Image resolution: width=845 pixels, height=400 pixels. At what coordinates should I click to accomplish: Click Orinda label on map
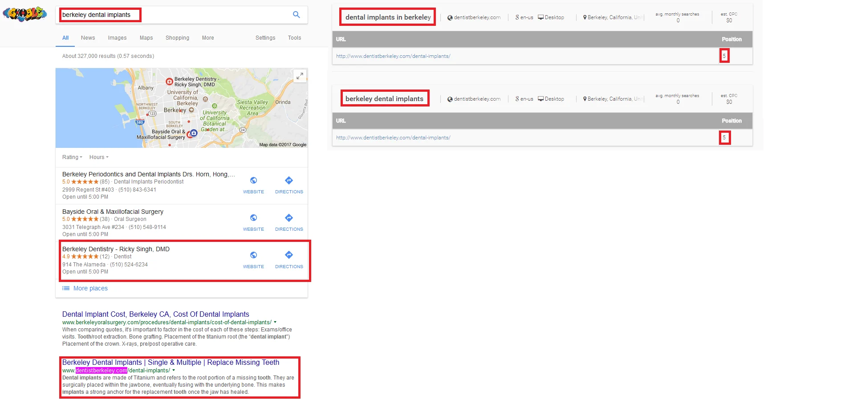(x=283, y=102)
